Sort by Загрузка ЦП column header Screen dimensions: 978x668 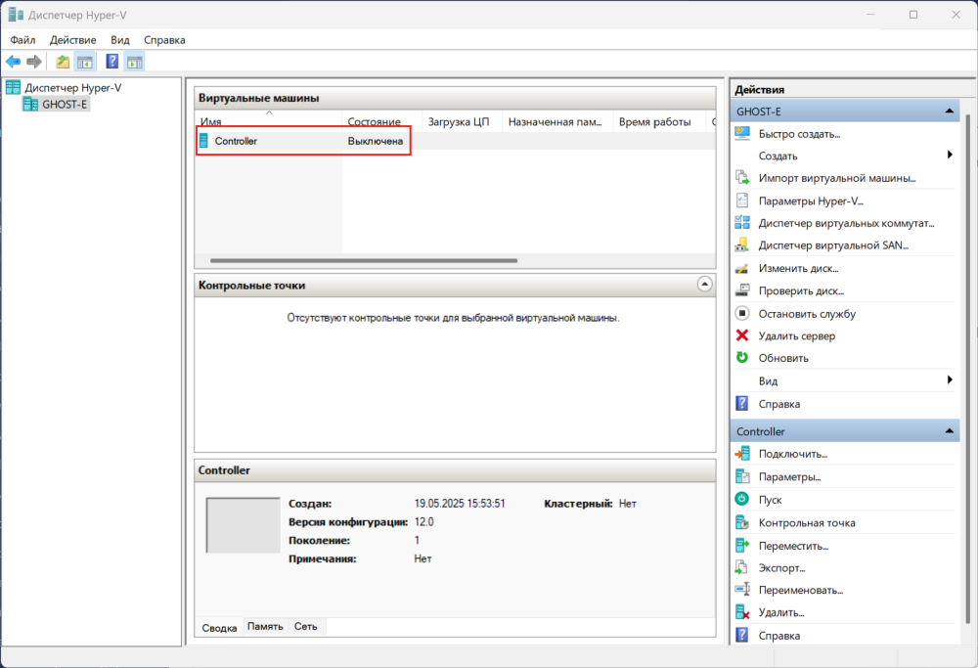[x=463, y=121]
